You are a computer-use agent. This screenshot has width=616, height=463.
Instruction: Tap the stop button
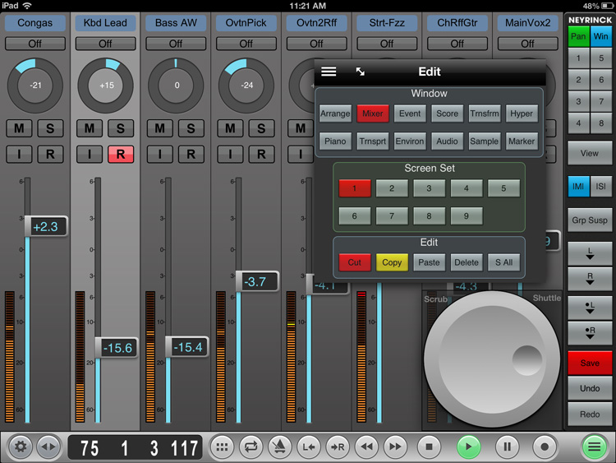pos(429,447)
